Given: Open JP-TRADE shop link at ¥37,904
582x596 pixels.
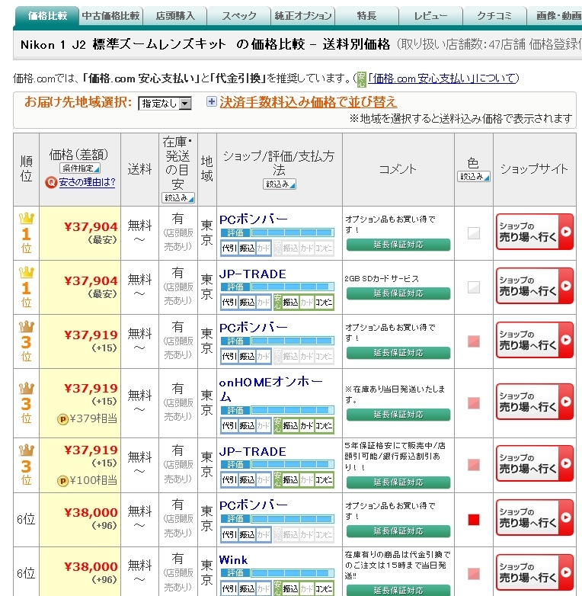Looking at the screenshot, I should click(x=253, y=274).
